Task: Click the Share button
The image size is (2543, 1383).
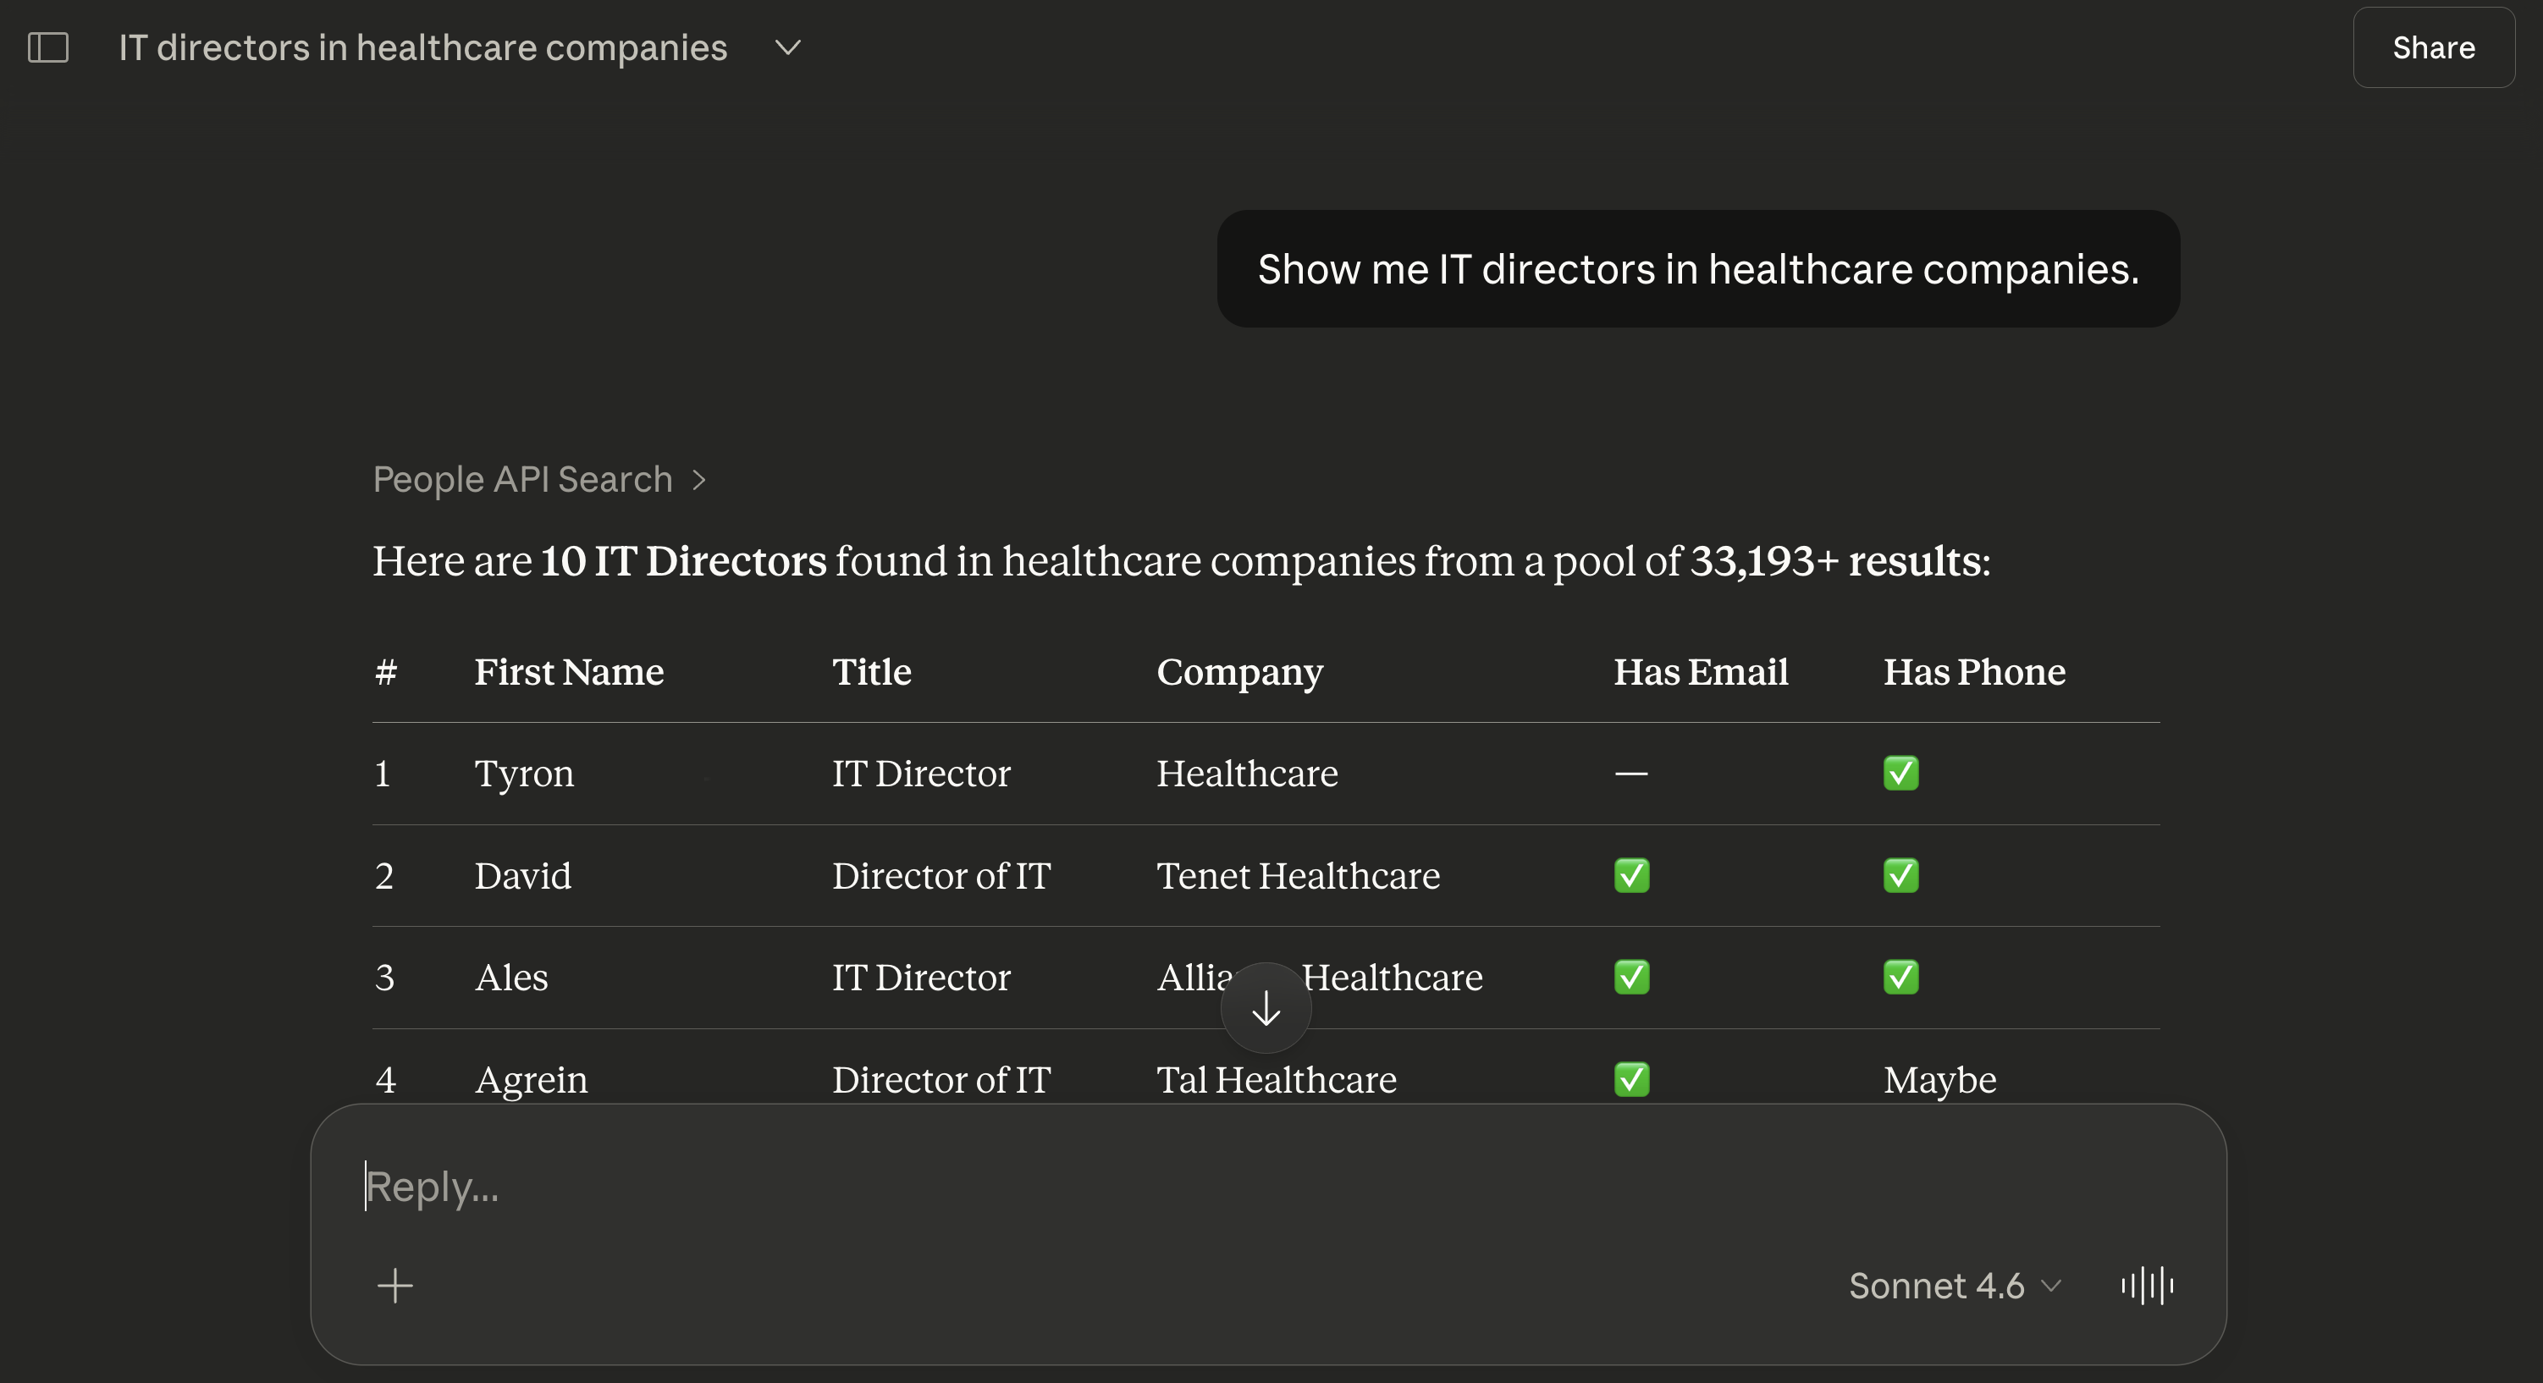Action: [2432, 47]
